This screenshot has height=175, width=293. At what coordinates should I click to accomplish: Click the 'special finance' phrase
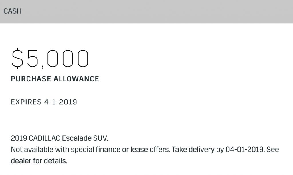point(96,150)
